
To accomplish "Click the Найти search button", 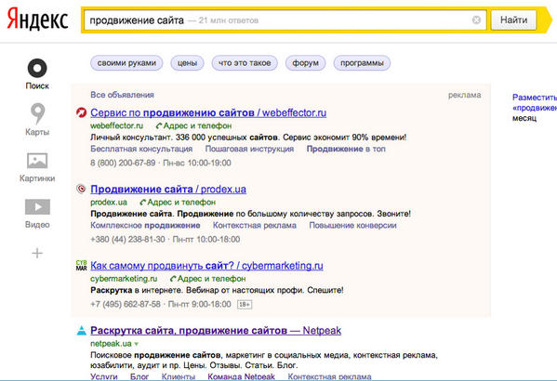I will coord(513,20).
